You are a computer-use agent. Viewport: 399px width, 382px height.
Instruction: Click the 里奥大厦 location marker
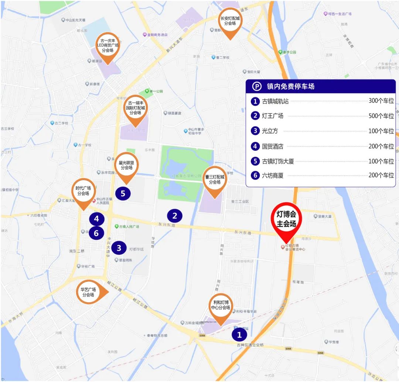tap(315, 216)
